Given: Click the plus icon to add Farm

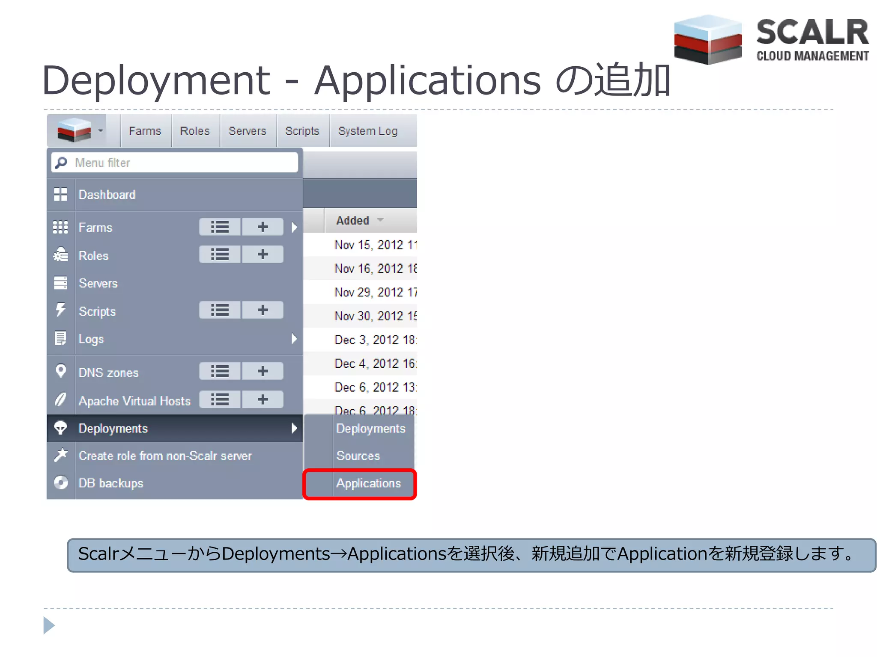Looking at the screenshot, I should (x=263, y=227).
